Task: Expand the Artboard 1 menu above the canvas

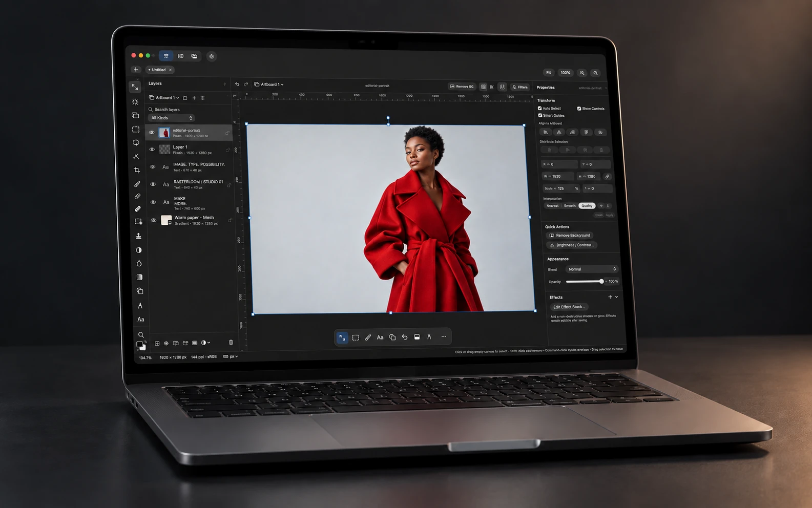Action: 269,84
